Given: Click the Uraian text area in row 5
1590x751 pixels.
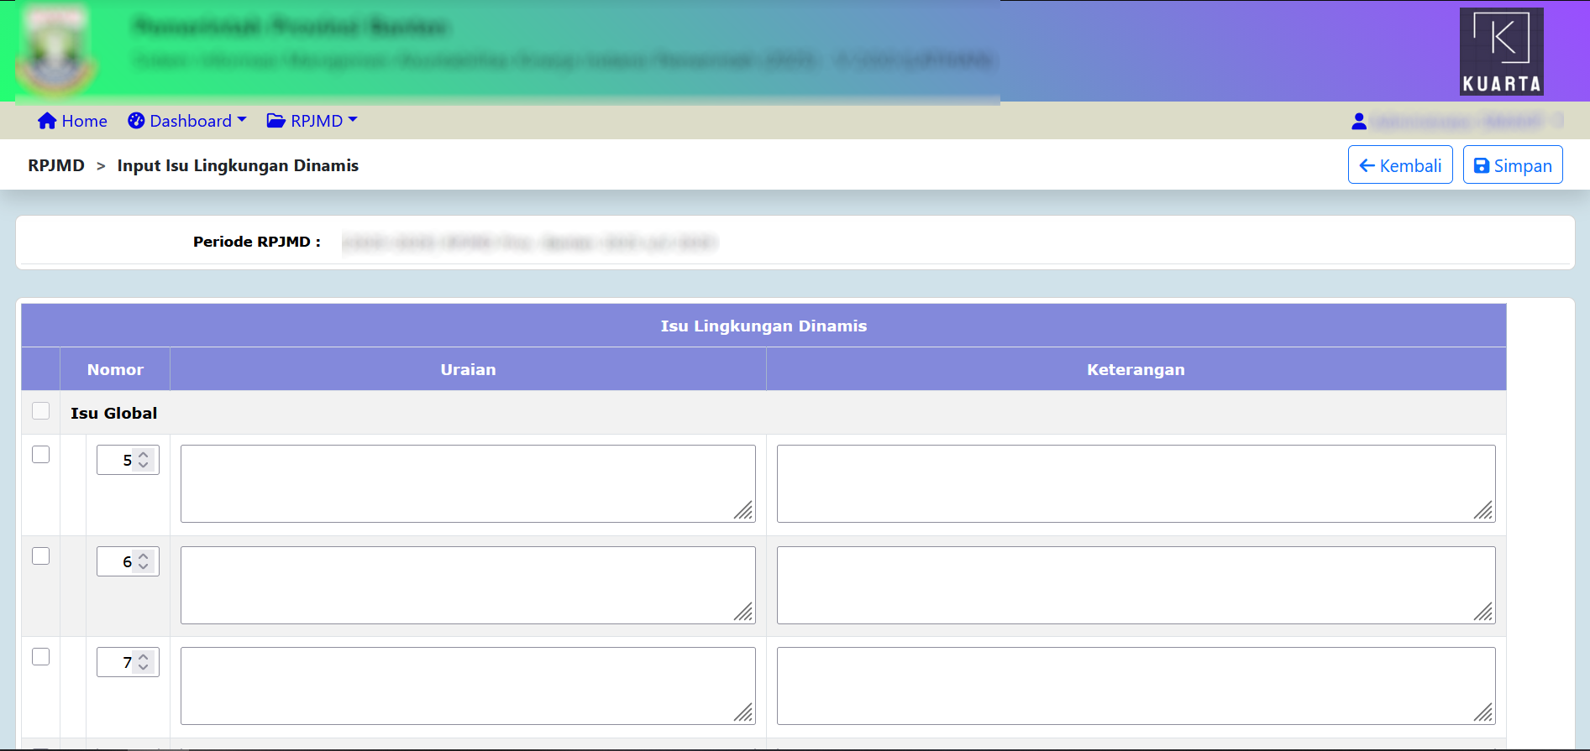Looking at the screenshot, I should pyautogui.click(x=468, y=483).
